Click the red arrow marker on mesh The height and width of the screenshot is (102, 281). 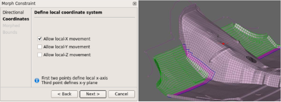point(223,43)
